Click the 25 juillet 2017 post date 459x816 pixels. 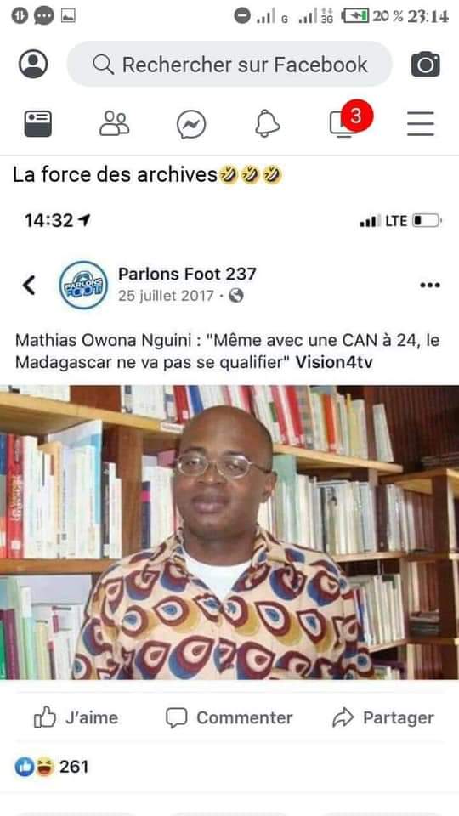pyautogui.click(x=166, y=296)
